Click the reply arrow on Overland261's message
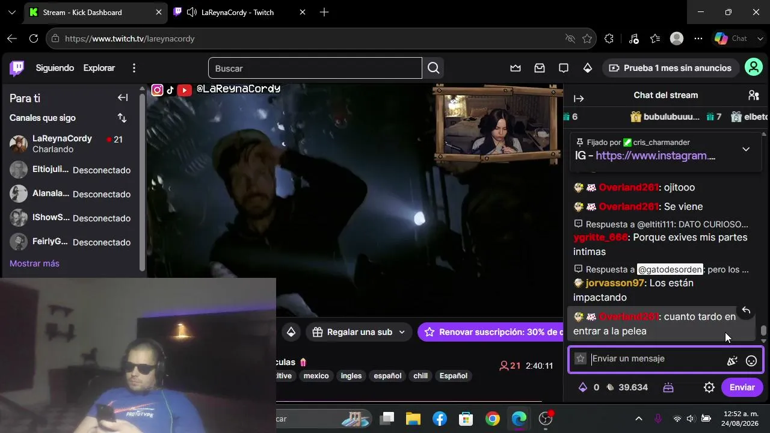The height and width of the screenshot is (433, 770). click(x=746, y=310)
